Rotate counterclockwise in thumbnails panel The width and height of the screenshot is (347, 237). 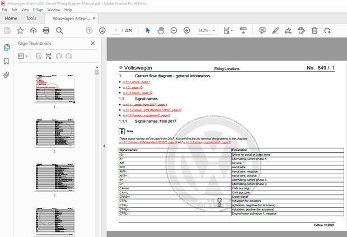pos(59,56)
